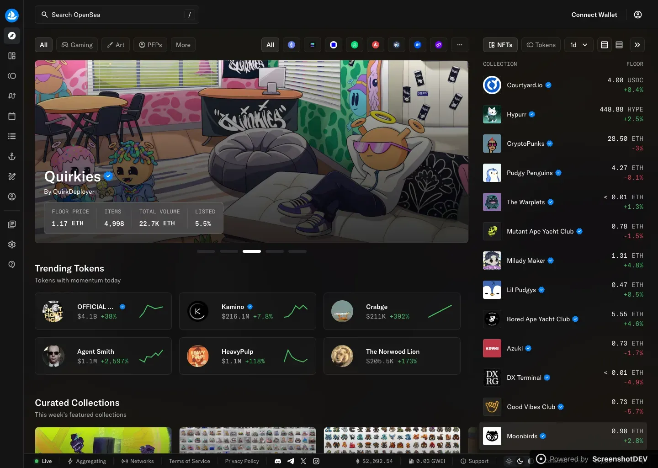Open the swap arrows icon in sidebar
The width and height of the screenshot is (658, 468).
click(x=12, y=96)
